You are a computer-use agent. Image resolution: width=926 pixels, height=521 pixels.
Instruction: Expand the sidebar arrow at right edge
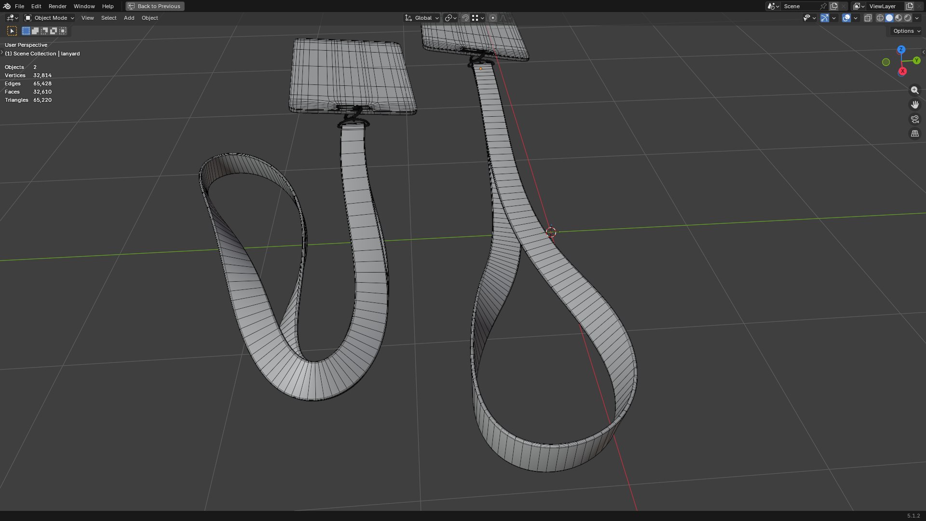[x=923, y=52]
